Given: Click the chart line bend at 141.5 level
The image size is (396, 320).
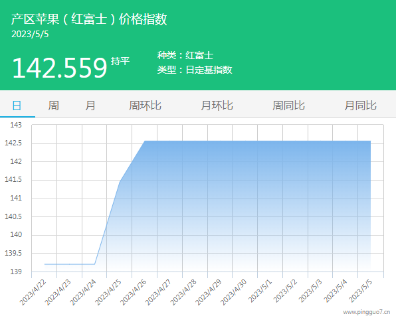Looking at the screenshot, I should (x=120, y=182).
